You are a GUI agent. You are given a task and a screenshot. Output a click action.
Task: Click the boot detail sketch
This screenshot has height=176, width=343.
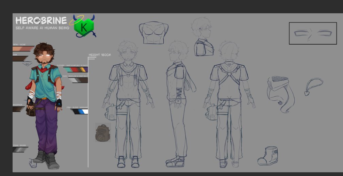coord(268,156)
